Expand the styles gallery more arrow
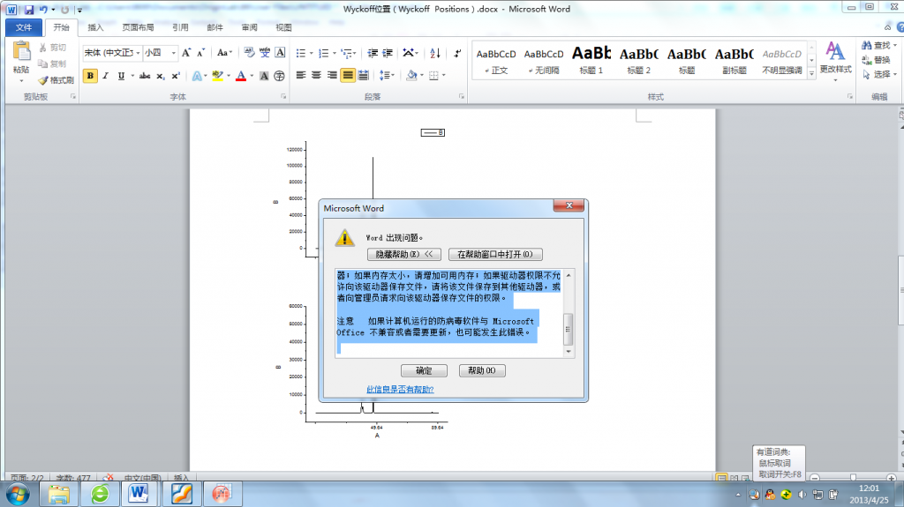The height and width of the screenshot is (507, 904). (x=812, y=73)
